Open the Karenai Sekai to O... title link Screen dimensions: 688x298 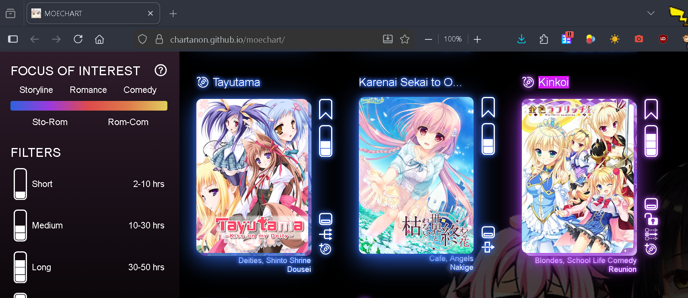410,82
